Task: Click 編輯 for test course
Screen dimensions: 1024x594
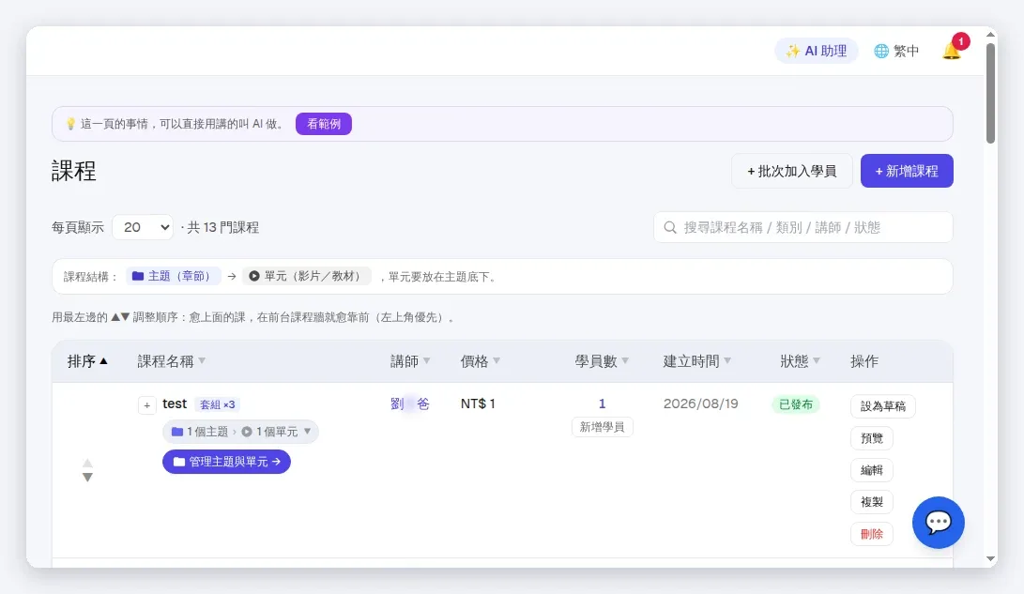Action: tap(872, 470)
